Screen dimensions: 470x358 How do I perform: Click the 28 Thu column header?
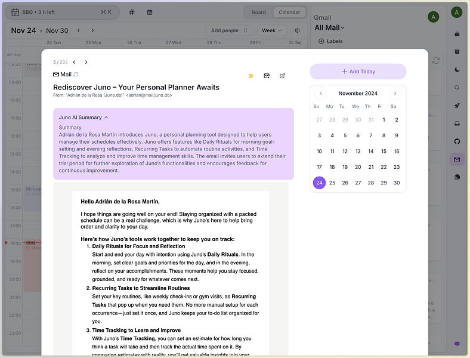[x=214, y=42]
